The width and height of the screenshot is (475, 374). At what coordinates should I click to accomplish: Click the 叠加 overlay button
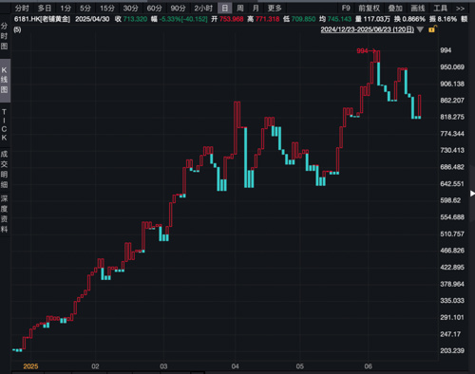point(395,9)
